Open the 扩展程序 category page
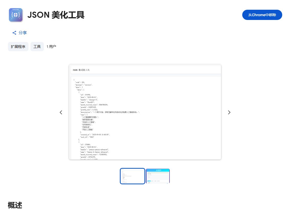This screenshot has height=214, width=305. [x=18, y=46]
